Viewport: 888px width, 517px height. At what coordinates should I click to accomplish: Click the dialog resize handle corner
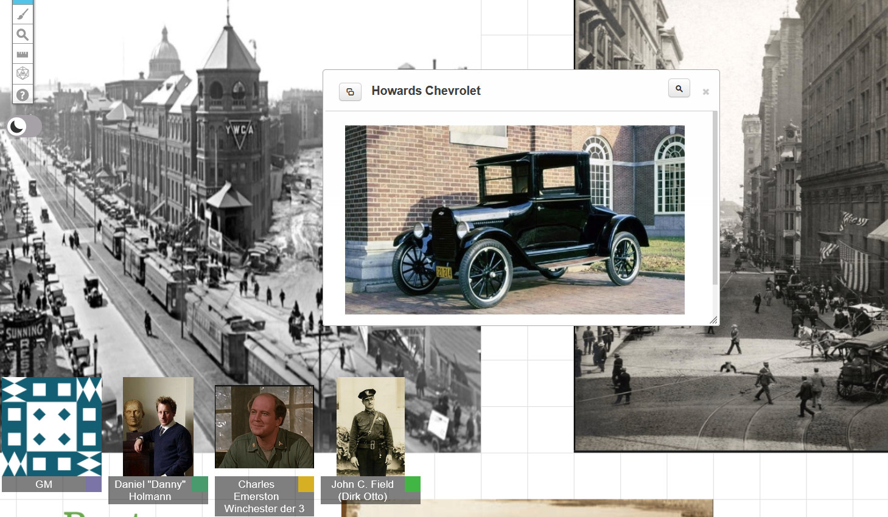coord(713,320)
